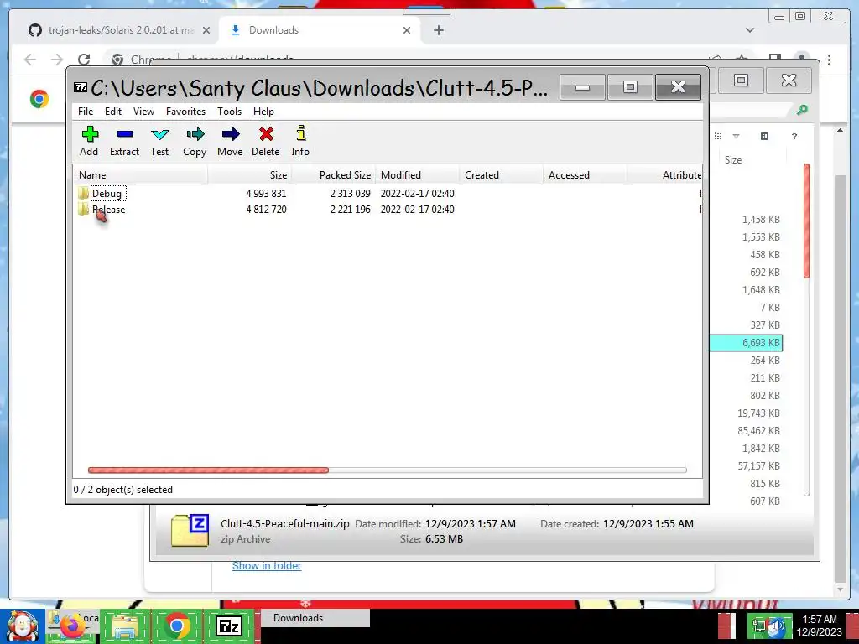
Task: Click the Chrome page scrollbar down arrow
Action: click(841, 590)
